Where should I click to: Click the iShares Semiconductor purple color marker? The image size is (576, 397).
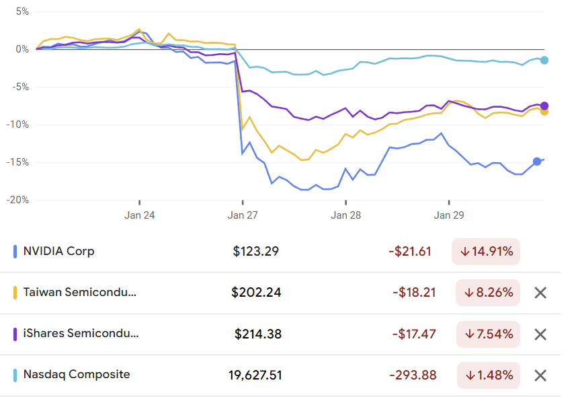coord(15,334)
